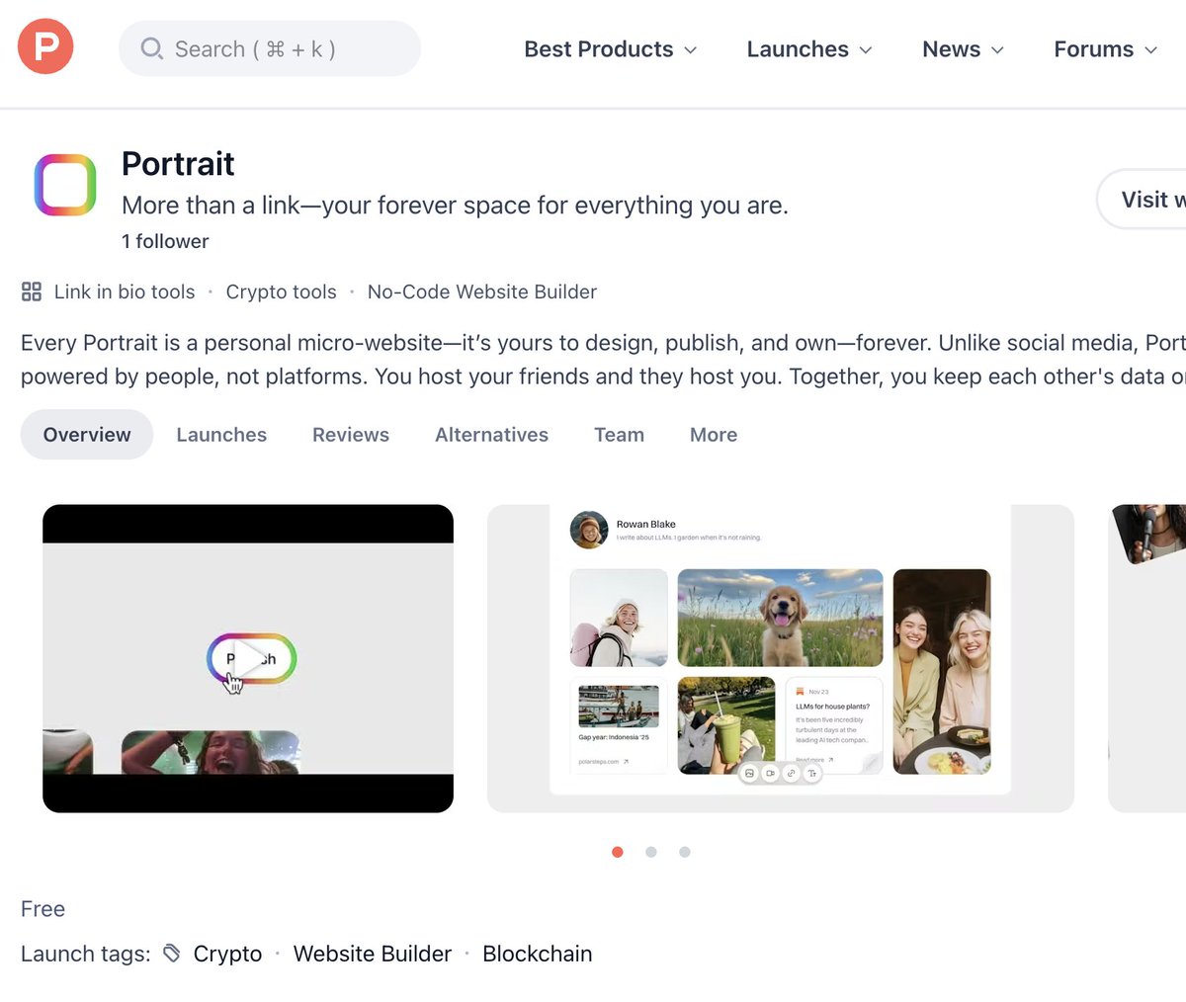Open the Rowan Blake profile screenshot
The image size is (1186, 1002).
pos(781,659)
